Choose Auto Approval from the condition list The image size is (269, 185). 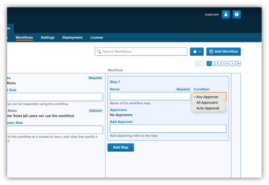208,108
